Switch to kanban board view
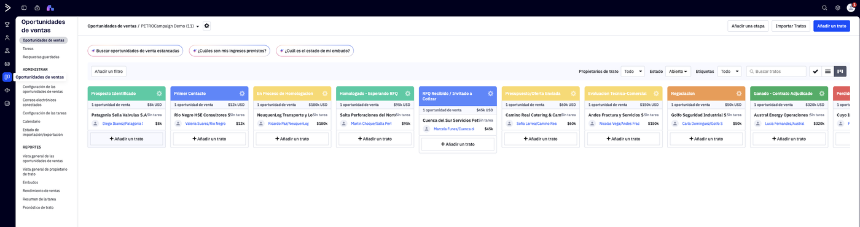 (840, 72)
